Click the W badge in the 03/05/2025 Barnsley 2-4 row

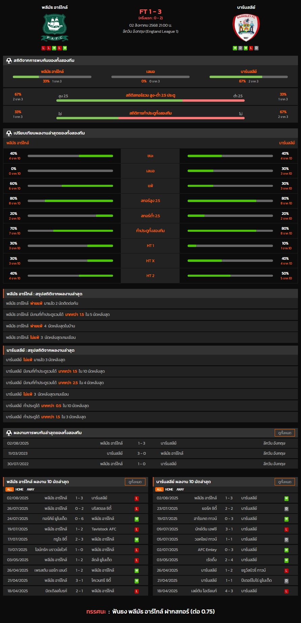click(x=286, y=560)
